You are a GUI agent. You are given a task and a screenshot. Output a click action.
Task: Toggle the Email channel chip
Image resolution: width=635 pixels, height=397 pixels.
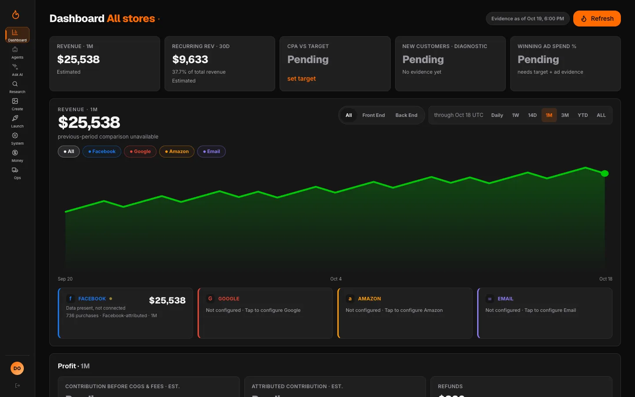(x=211, y=151)
